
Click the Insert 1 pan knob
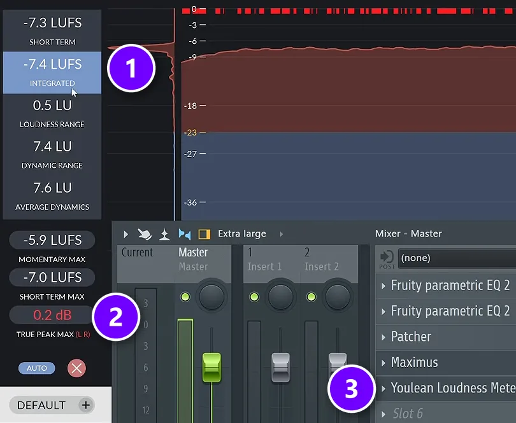280,297
